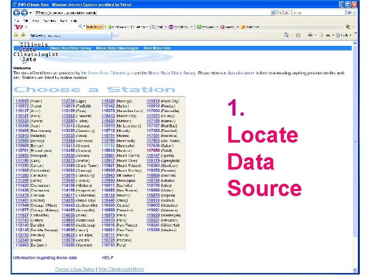Screen dimensions: 367x275
Task: Click Information regarding these data
Action: click(45, 258)
